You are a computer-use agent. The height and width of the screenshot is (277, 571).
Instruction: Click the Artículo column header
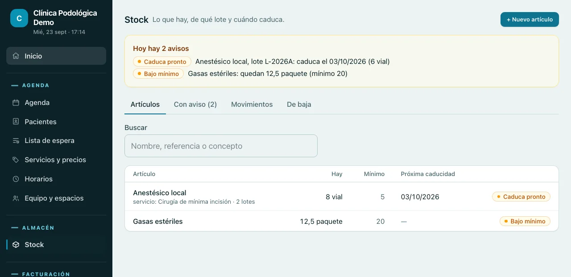click(144, 174)
